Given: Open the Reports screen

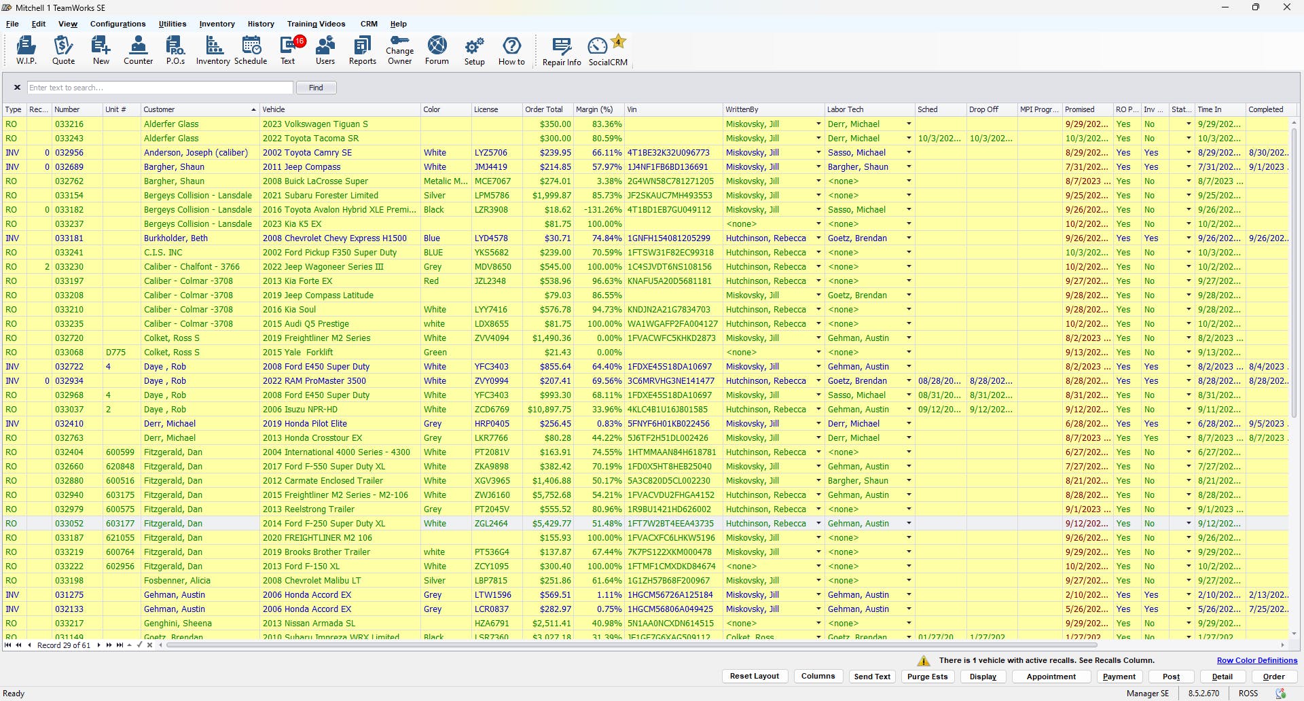Looking at the screenshot, I should click(362, 50).
